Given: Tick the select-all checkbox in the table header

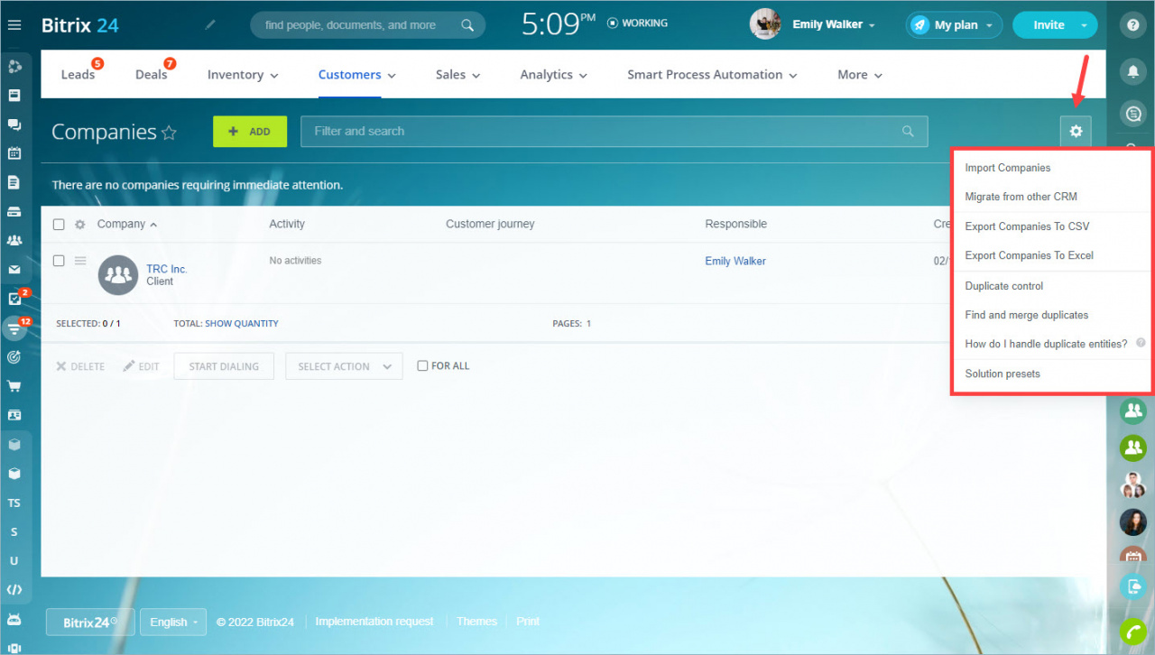Looking at the screenshot, I should pyautogui.click(x=59, y=225).
